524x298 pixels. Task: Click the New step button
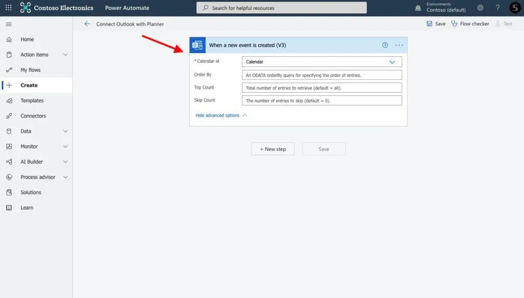click(273, 149)
